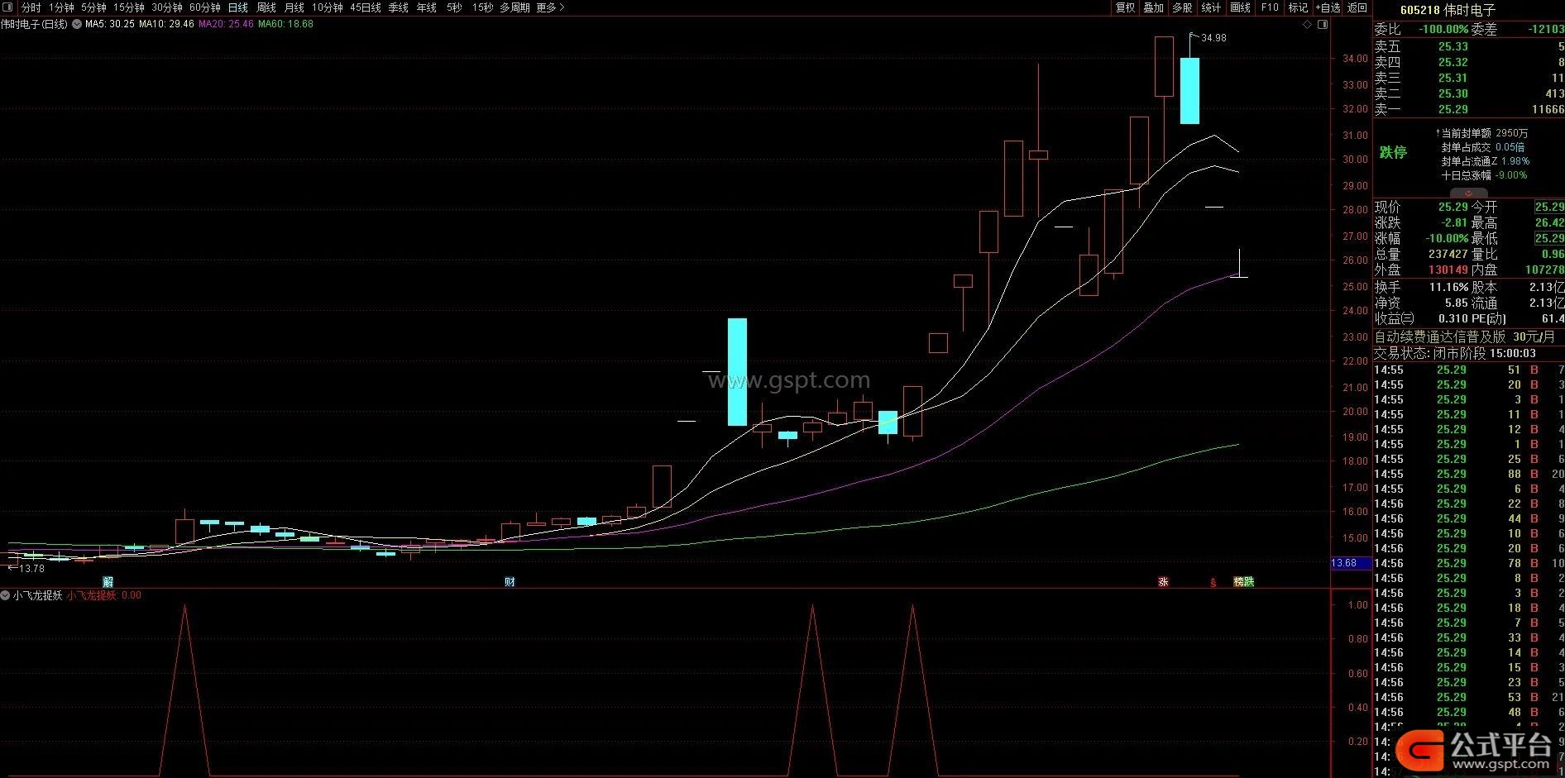
Task: Click the 解 event marker on timeline
Action: [108, 582]
